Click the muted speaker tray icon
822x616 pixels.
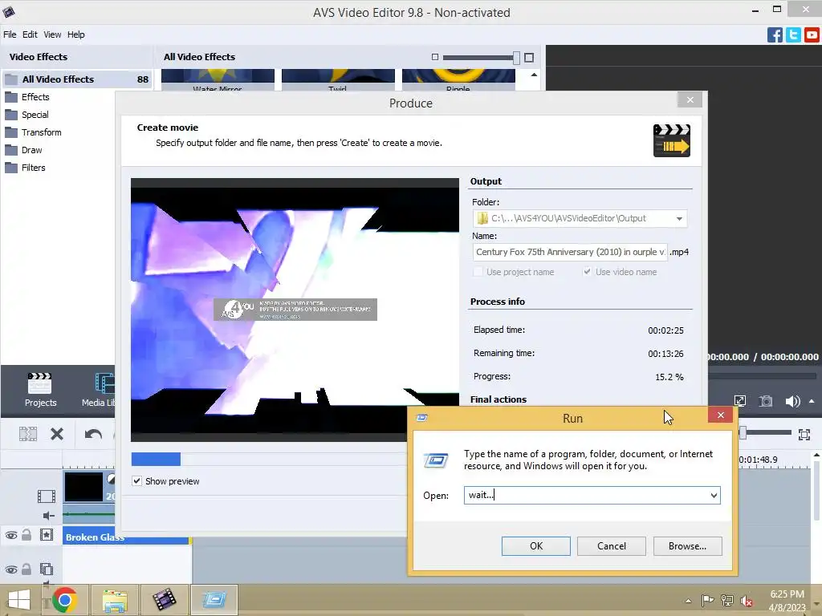click(x=746, y=601)
